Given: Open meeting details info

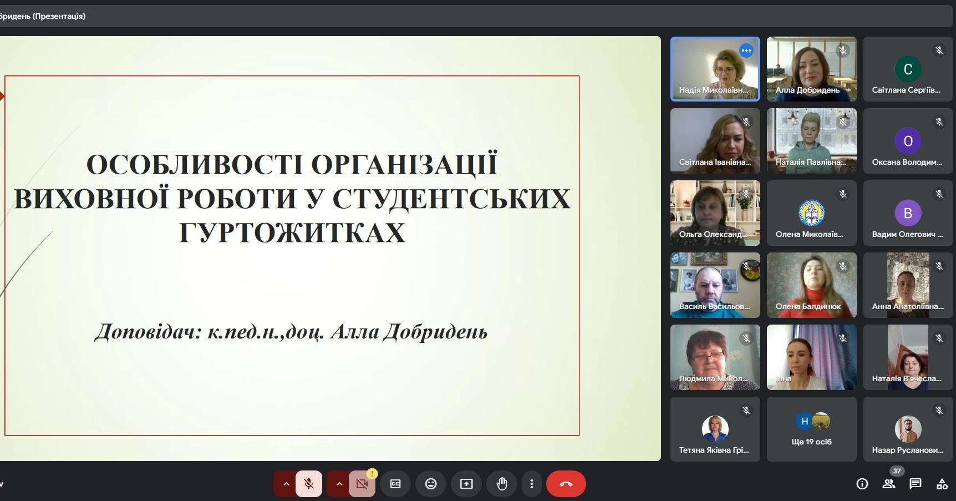Looking at the screenshot, I should 862,484.
